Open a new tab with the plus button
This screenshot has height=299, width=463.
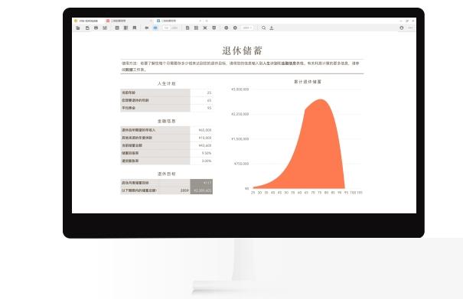207,21
